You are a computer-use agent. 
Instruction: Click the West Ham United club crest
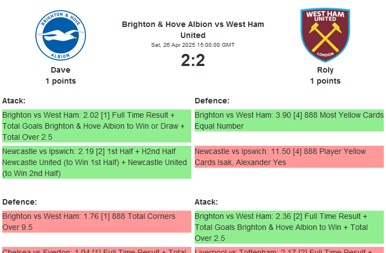[x=325, y=35]
